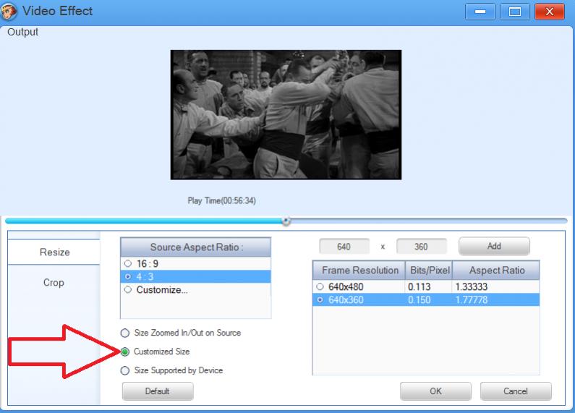This screenshot has width=575, height=413.
Task: Click the width field showing 640
Action: point(344,247)
